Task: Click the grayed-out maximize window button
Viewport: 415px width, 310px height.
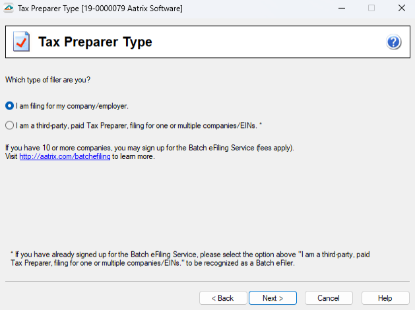Action: point(371,8)
